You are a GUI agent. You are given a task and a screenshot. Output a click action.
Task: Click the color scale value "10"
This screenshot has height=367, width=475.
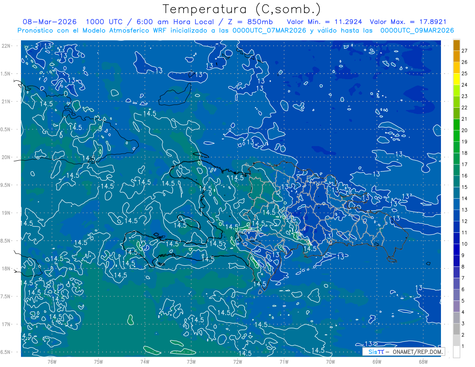[x=464, y=244]
